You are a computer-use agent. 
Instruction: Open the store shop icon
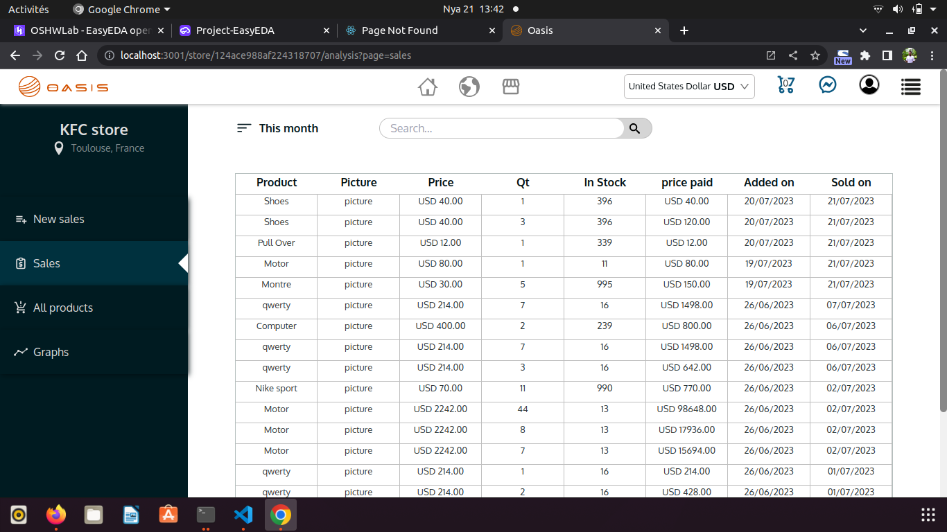(511, 87)
